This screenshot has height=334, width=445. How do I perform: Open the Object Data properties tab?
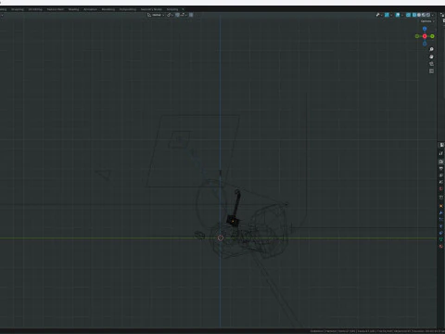click(441, 239)
